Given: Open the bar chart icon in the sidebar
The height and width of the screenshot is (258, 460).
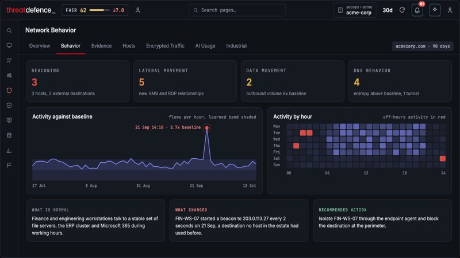Looking at the screenshot, I should pos(9,151).
